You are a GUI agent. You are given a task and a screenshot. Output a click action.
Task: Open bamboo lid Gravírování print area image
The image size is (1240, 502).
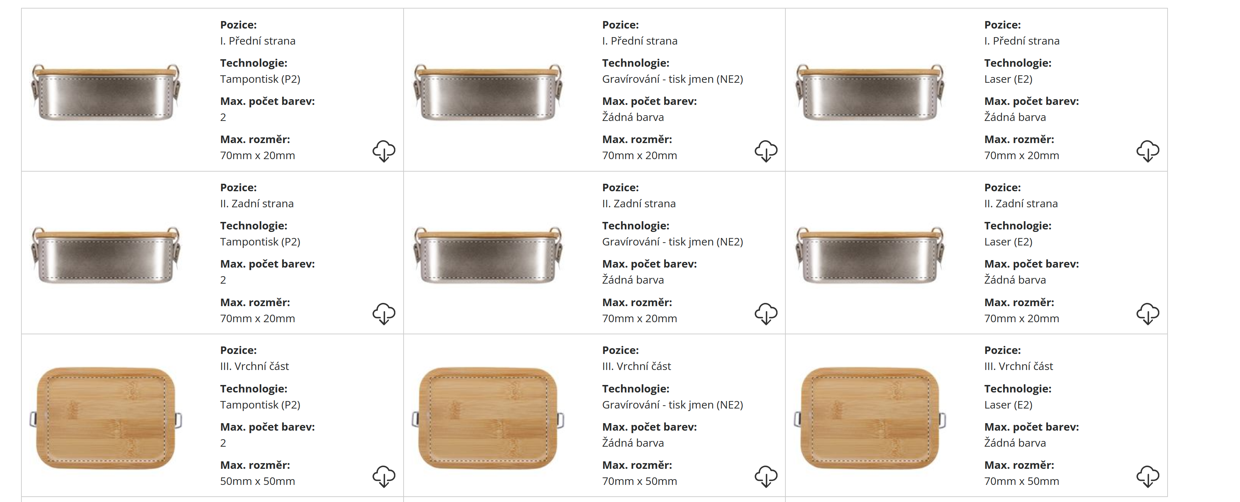pyautogui.click(x=488, y=418)
